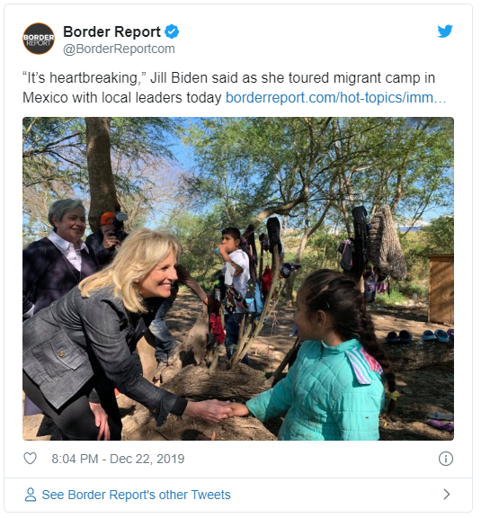
Task: Follow the borderreport.com/hot-topics link
Action: (x=335, y=98)
